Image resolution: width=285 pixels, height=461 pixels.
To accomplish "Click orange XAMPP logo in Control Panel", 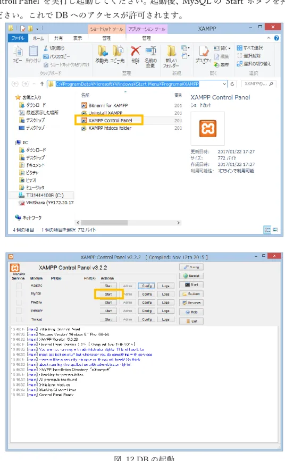I will point(15,268).
